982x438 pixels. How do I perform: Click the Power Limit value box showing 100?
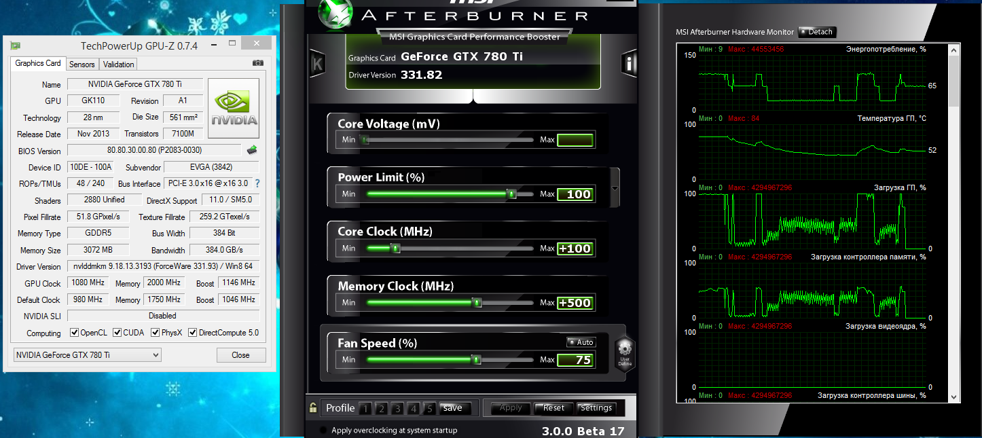pyautogui.click(x=575, y=194)
